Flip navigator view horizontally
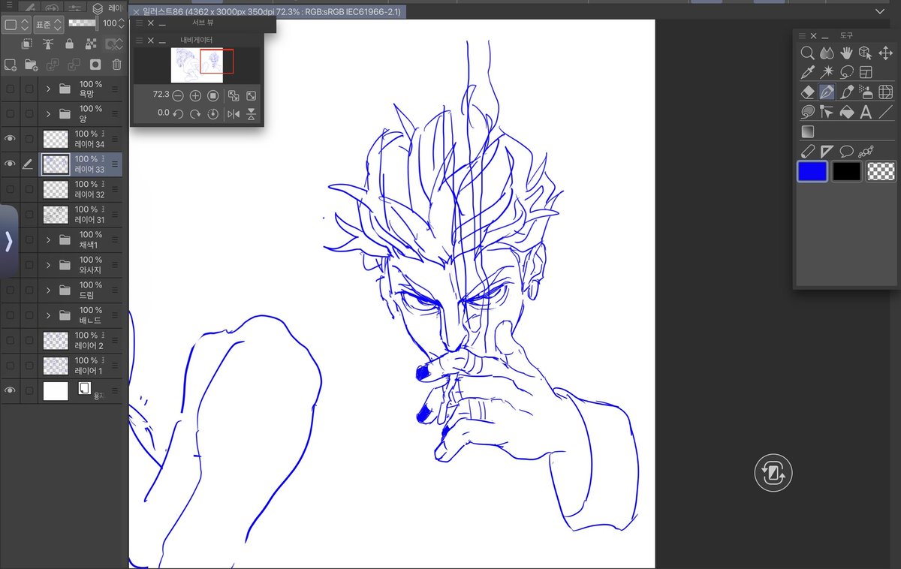This screenshot has width=901, height=569. (x=234, y=113)
